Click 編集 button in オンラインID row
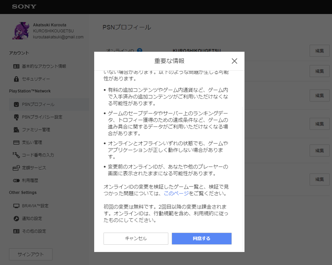Screen dimensions: 332x265 coord(320,51)
